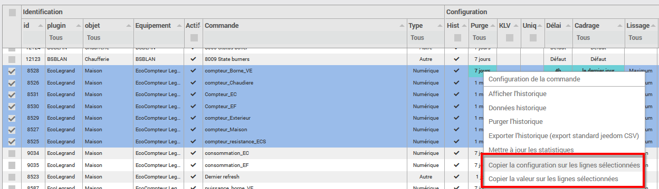Click Hist checkmark of compteur_Borne_VE row
Viewport: 659px width, 189px height.
(x=456, y=71)
